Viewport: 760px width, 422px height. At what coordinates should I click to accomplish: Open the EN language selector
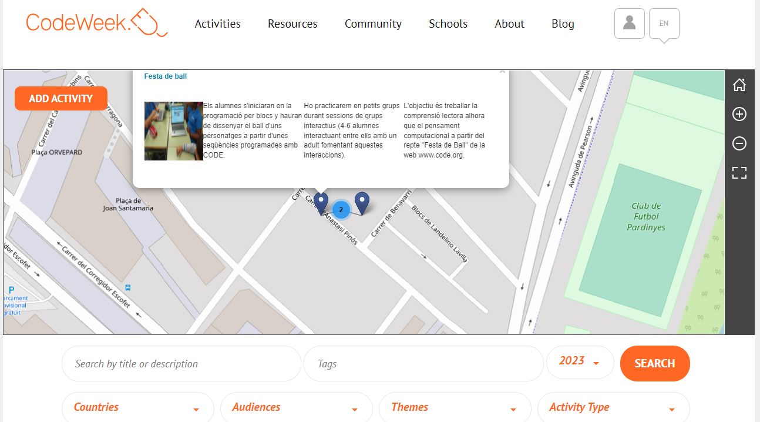664,24
